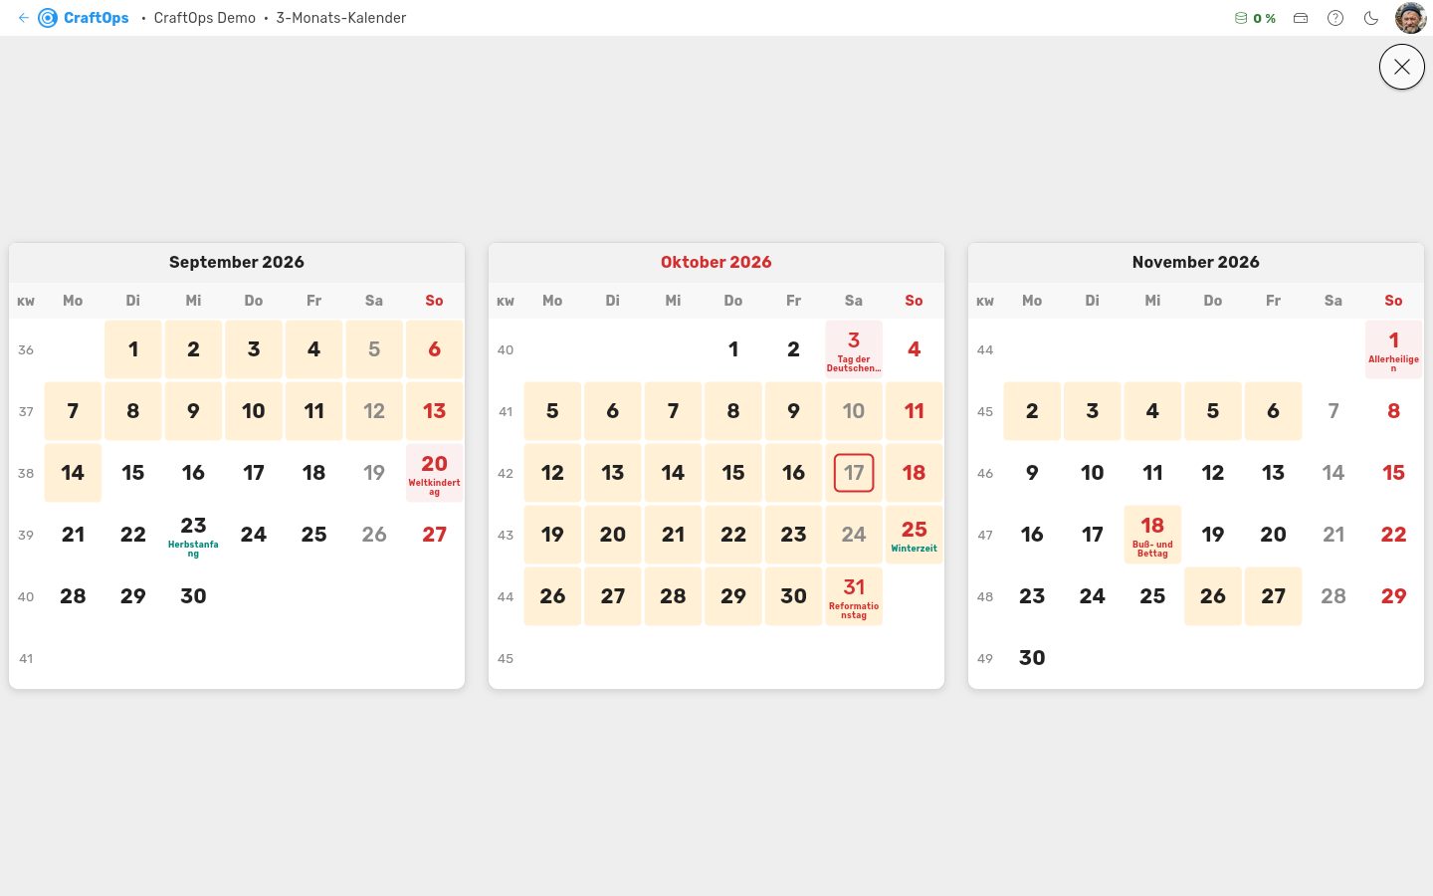Image resolution: width=1433 pixels, height=896 pixels.
Task: Select September 14 day cell
Action: (x=73, y=473)
